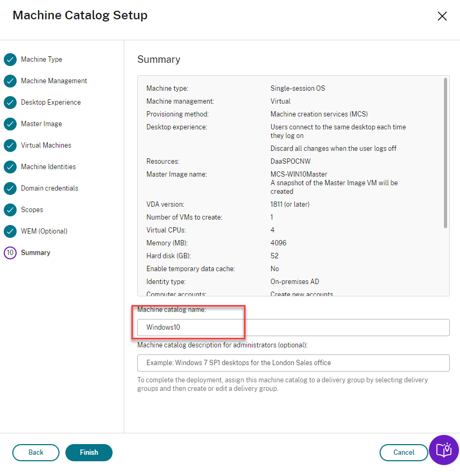The width and height of the screenshot is (460, 472).
Task: Click the Machine catalog name field
Action: pos(293,328)
